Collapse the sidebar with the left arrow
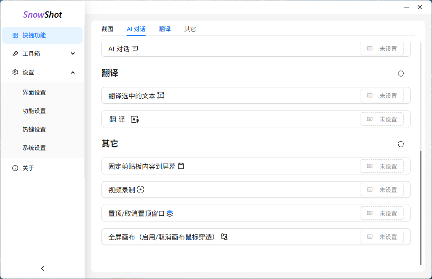Image resolution: width=432 pixels, height=279 pixels. tap(42, 268)
